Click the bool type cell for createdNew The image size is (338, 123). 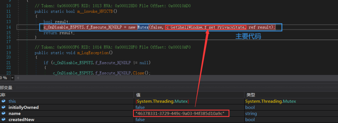(250, 120)
